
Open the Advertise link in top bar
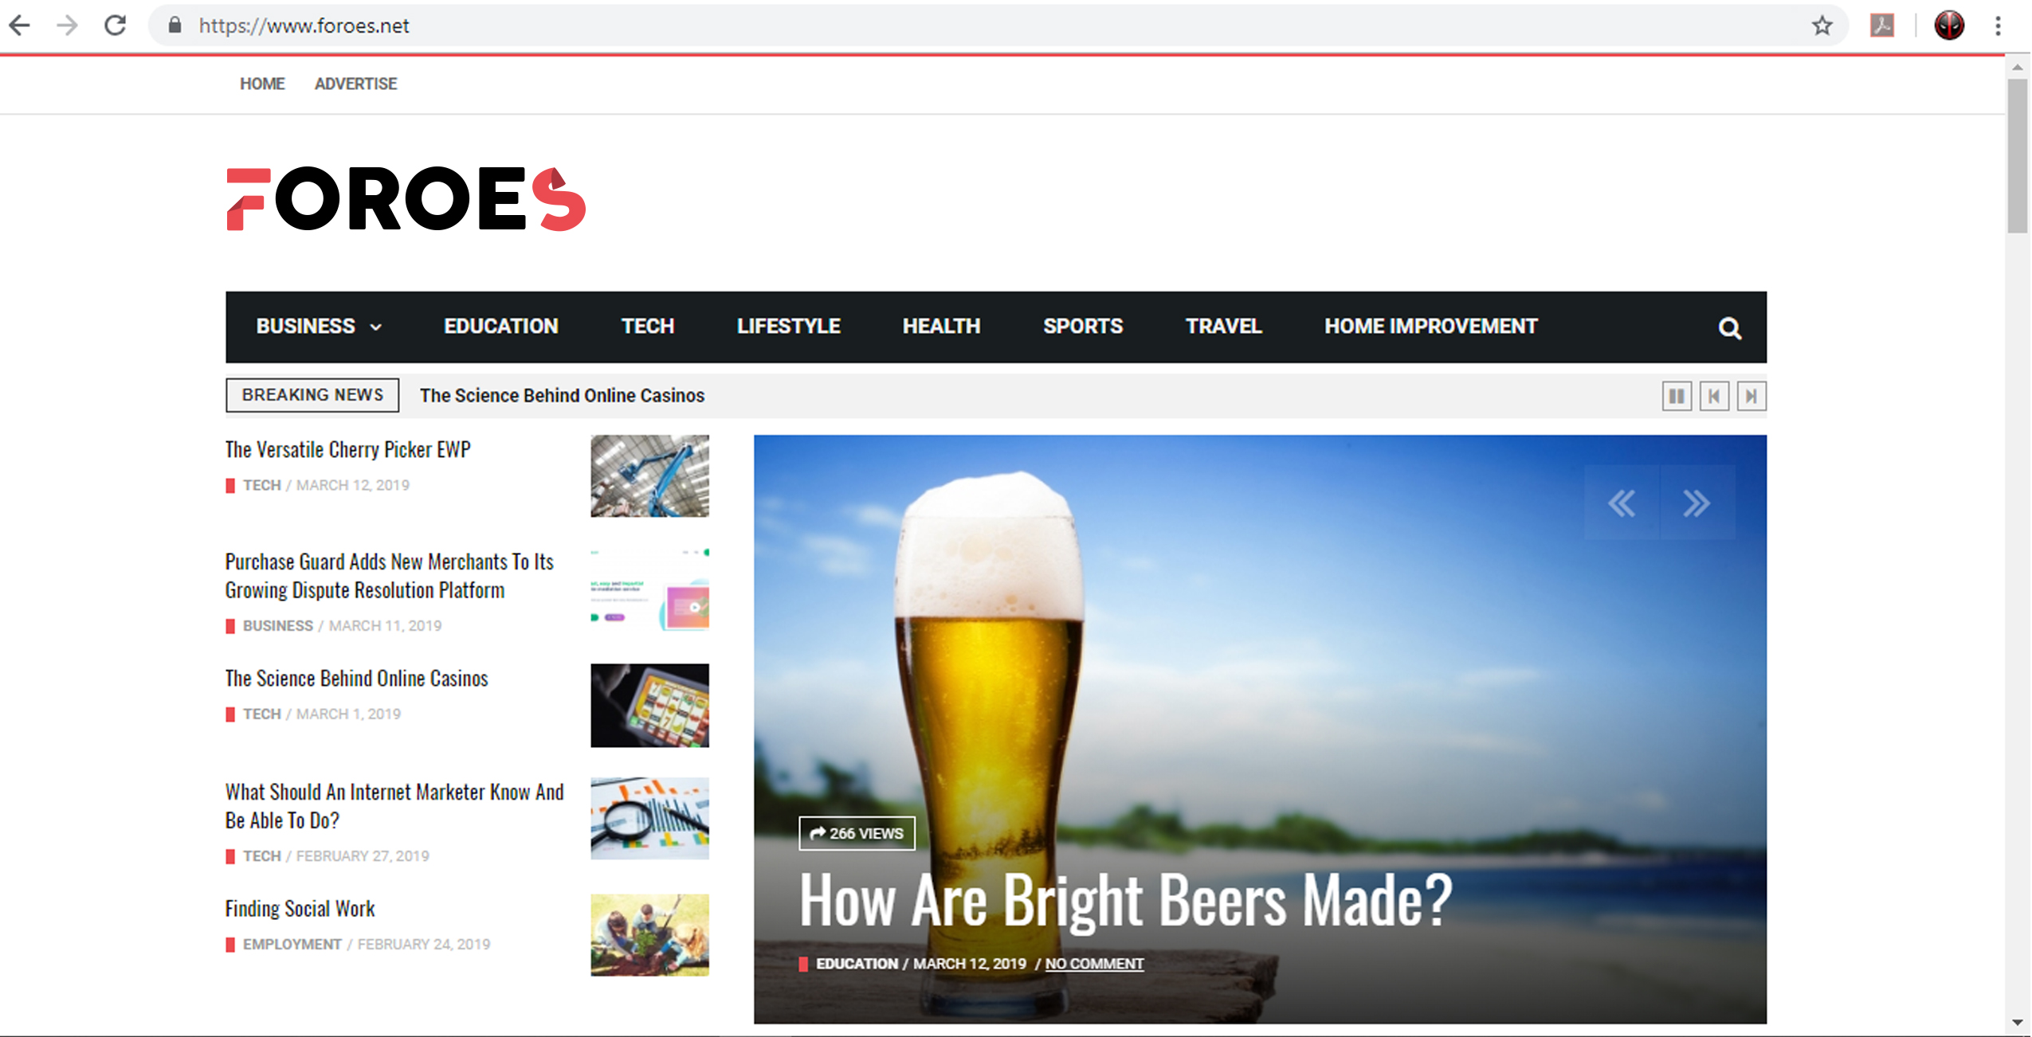click(x=355, y=84)
